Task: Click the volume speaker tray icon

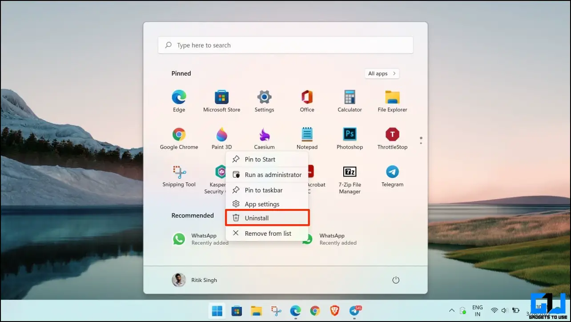Action: 505,310
